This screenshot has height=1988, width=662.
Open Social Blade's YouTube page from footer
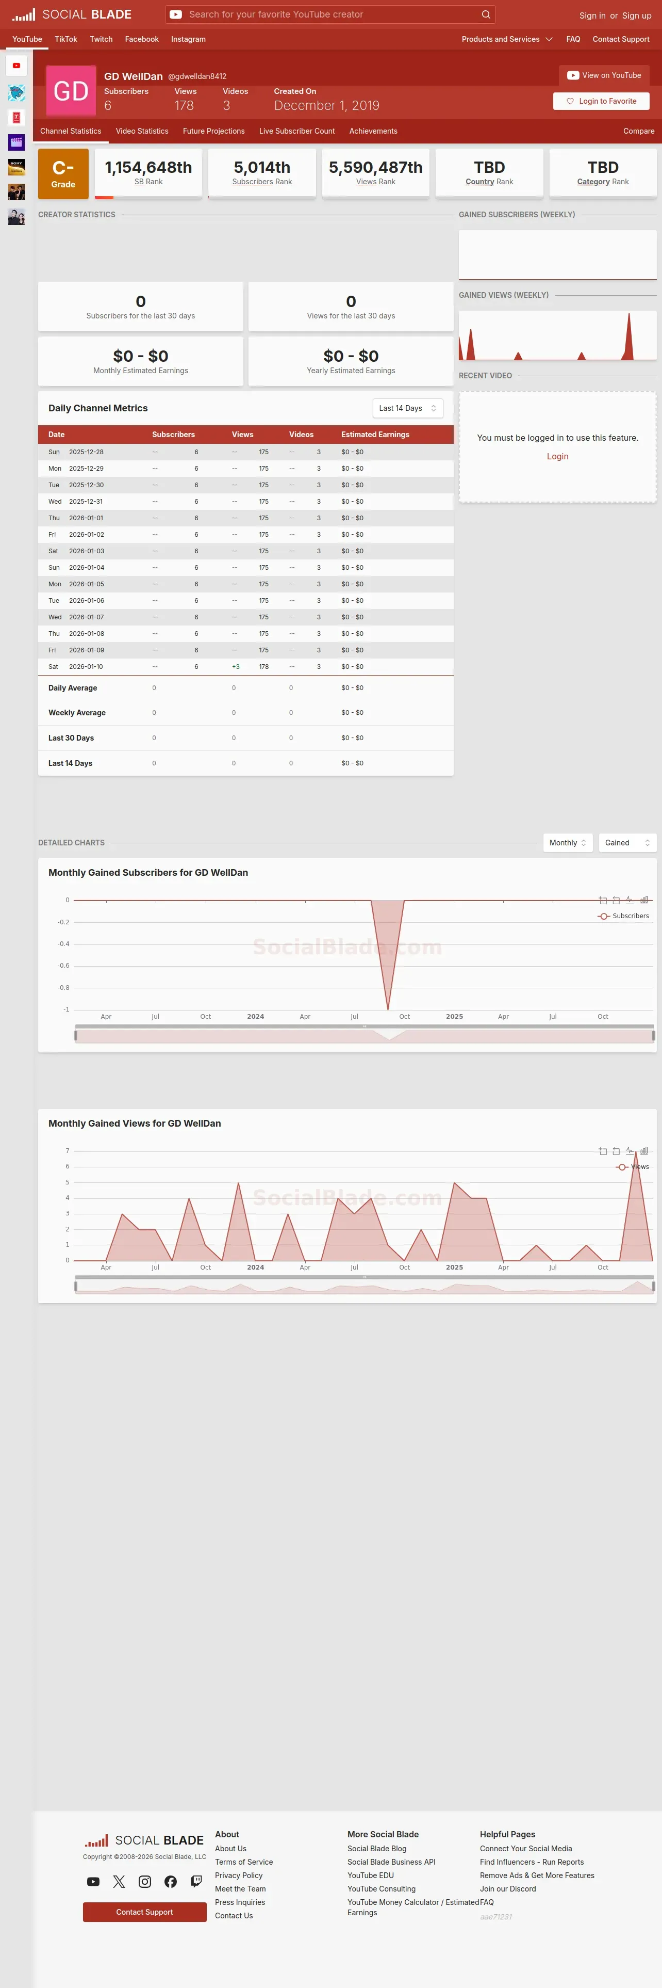pyautogui.click(x=93, y=1882)
